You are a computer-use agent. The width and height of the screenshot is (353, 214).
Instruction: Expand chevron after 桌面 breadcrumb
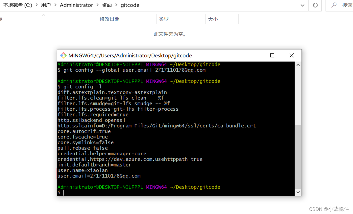[x=116, y=5]
